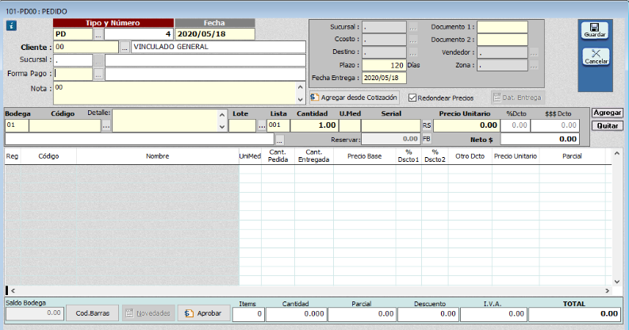Save the order with Guardar
The width and height of the screenshot is (629, 330).
pos(595,30)
